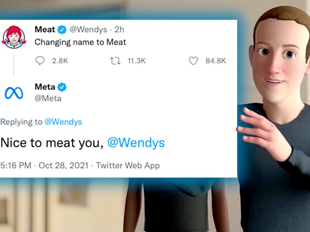The image size is (310, 232).
Task: Click the @Wendys link after Replying to
Action: tap(63, 122)
